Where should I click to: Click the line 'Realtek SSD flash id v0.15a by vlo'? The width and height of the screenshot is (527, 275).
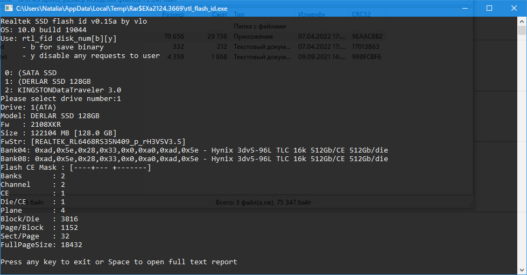[x=74, y=21]
